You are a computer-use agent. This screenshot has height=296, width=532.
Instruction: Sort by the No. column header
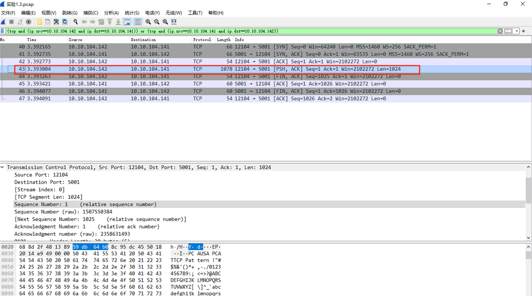13,40
